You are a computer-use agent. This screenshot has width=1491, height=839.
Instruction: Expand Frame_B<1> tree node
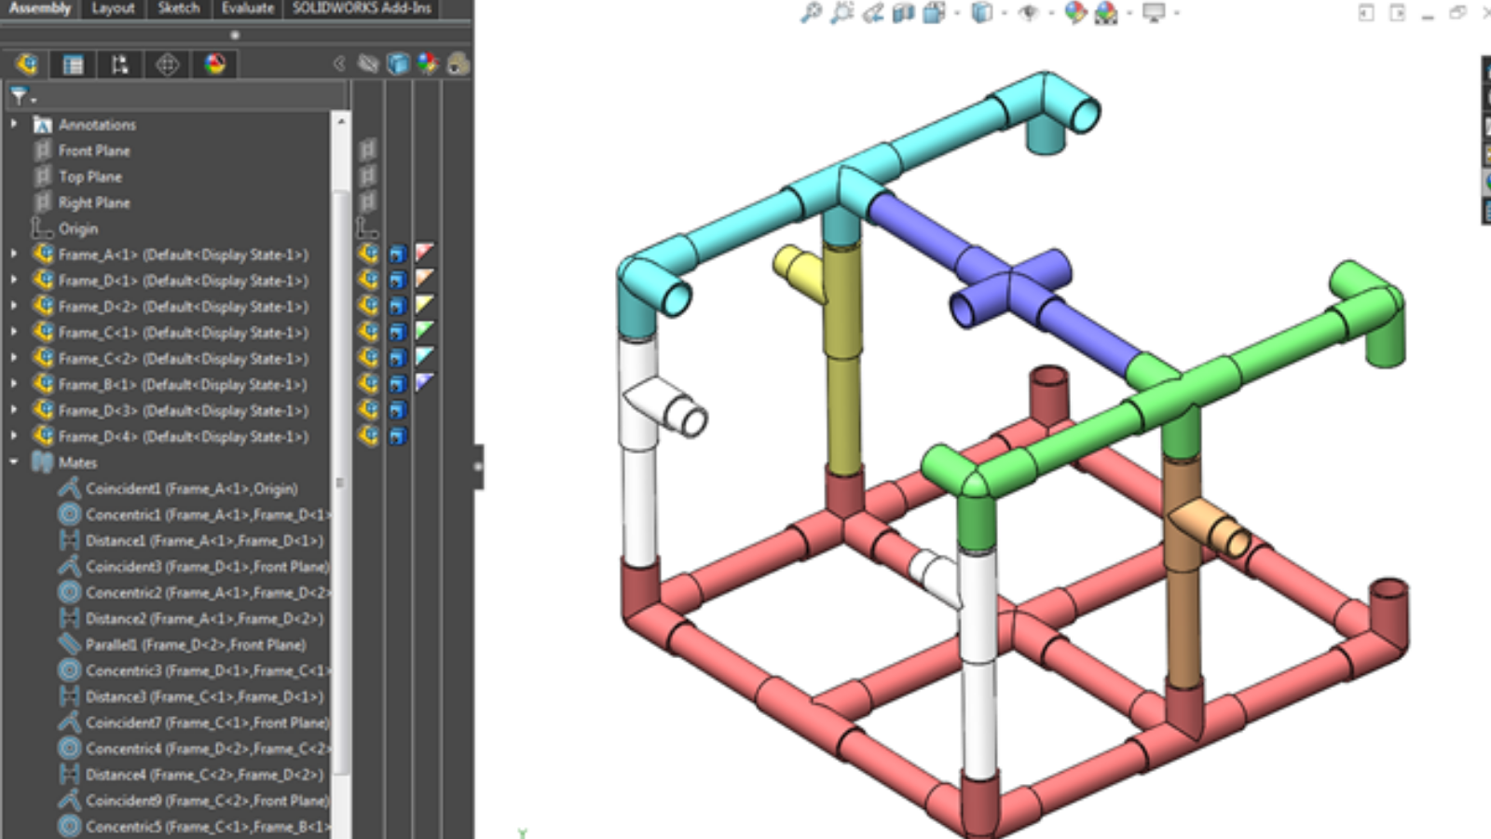point(14,384)
